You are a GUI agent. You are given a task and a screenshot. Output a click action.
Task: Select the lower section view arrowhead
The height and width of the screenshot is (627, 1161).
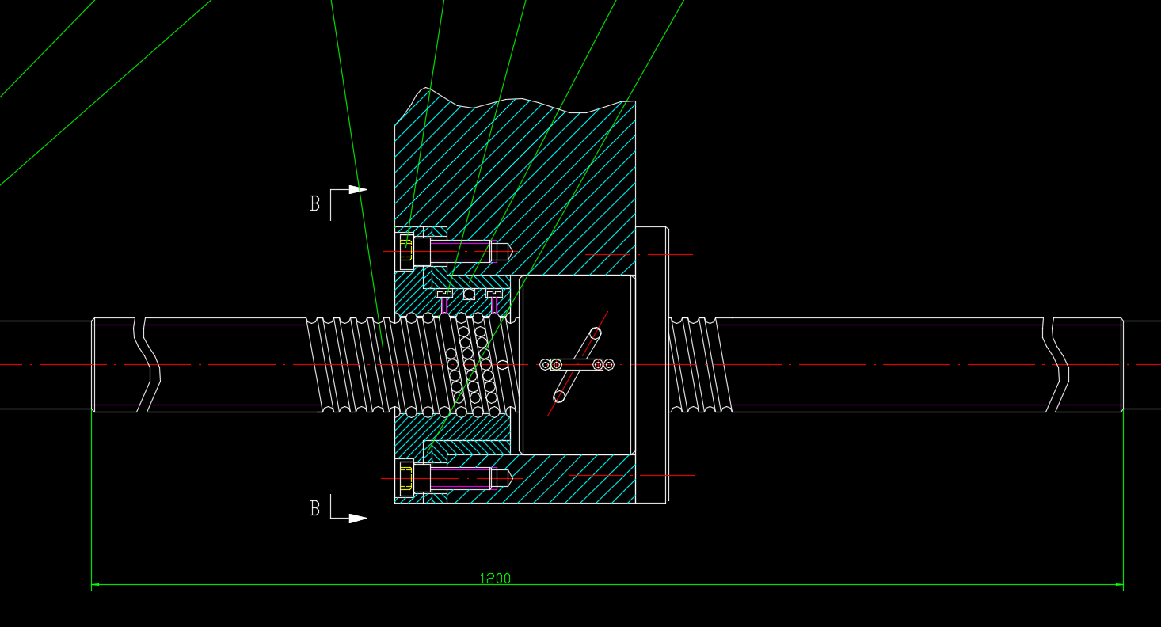pos(357,519)
